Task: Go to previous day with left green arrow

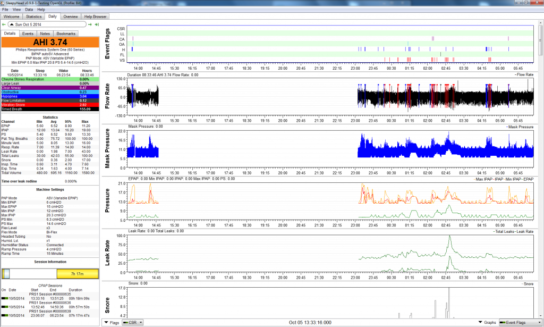Action: [x=4, y=24]
